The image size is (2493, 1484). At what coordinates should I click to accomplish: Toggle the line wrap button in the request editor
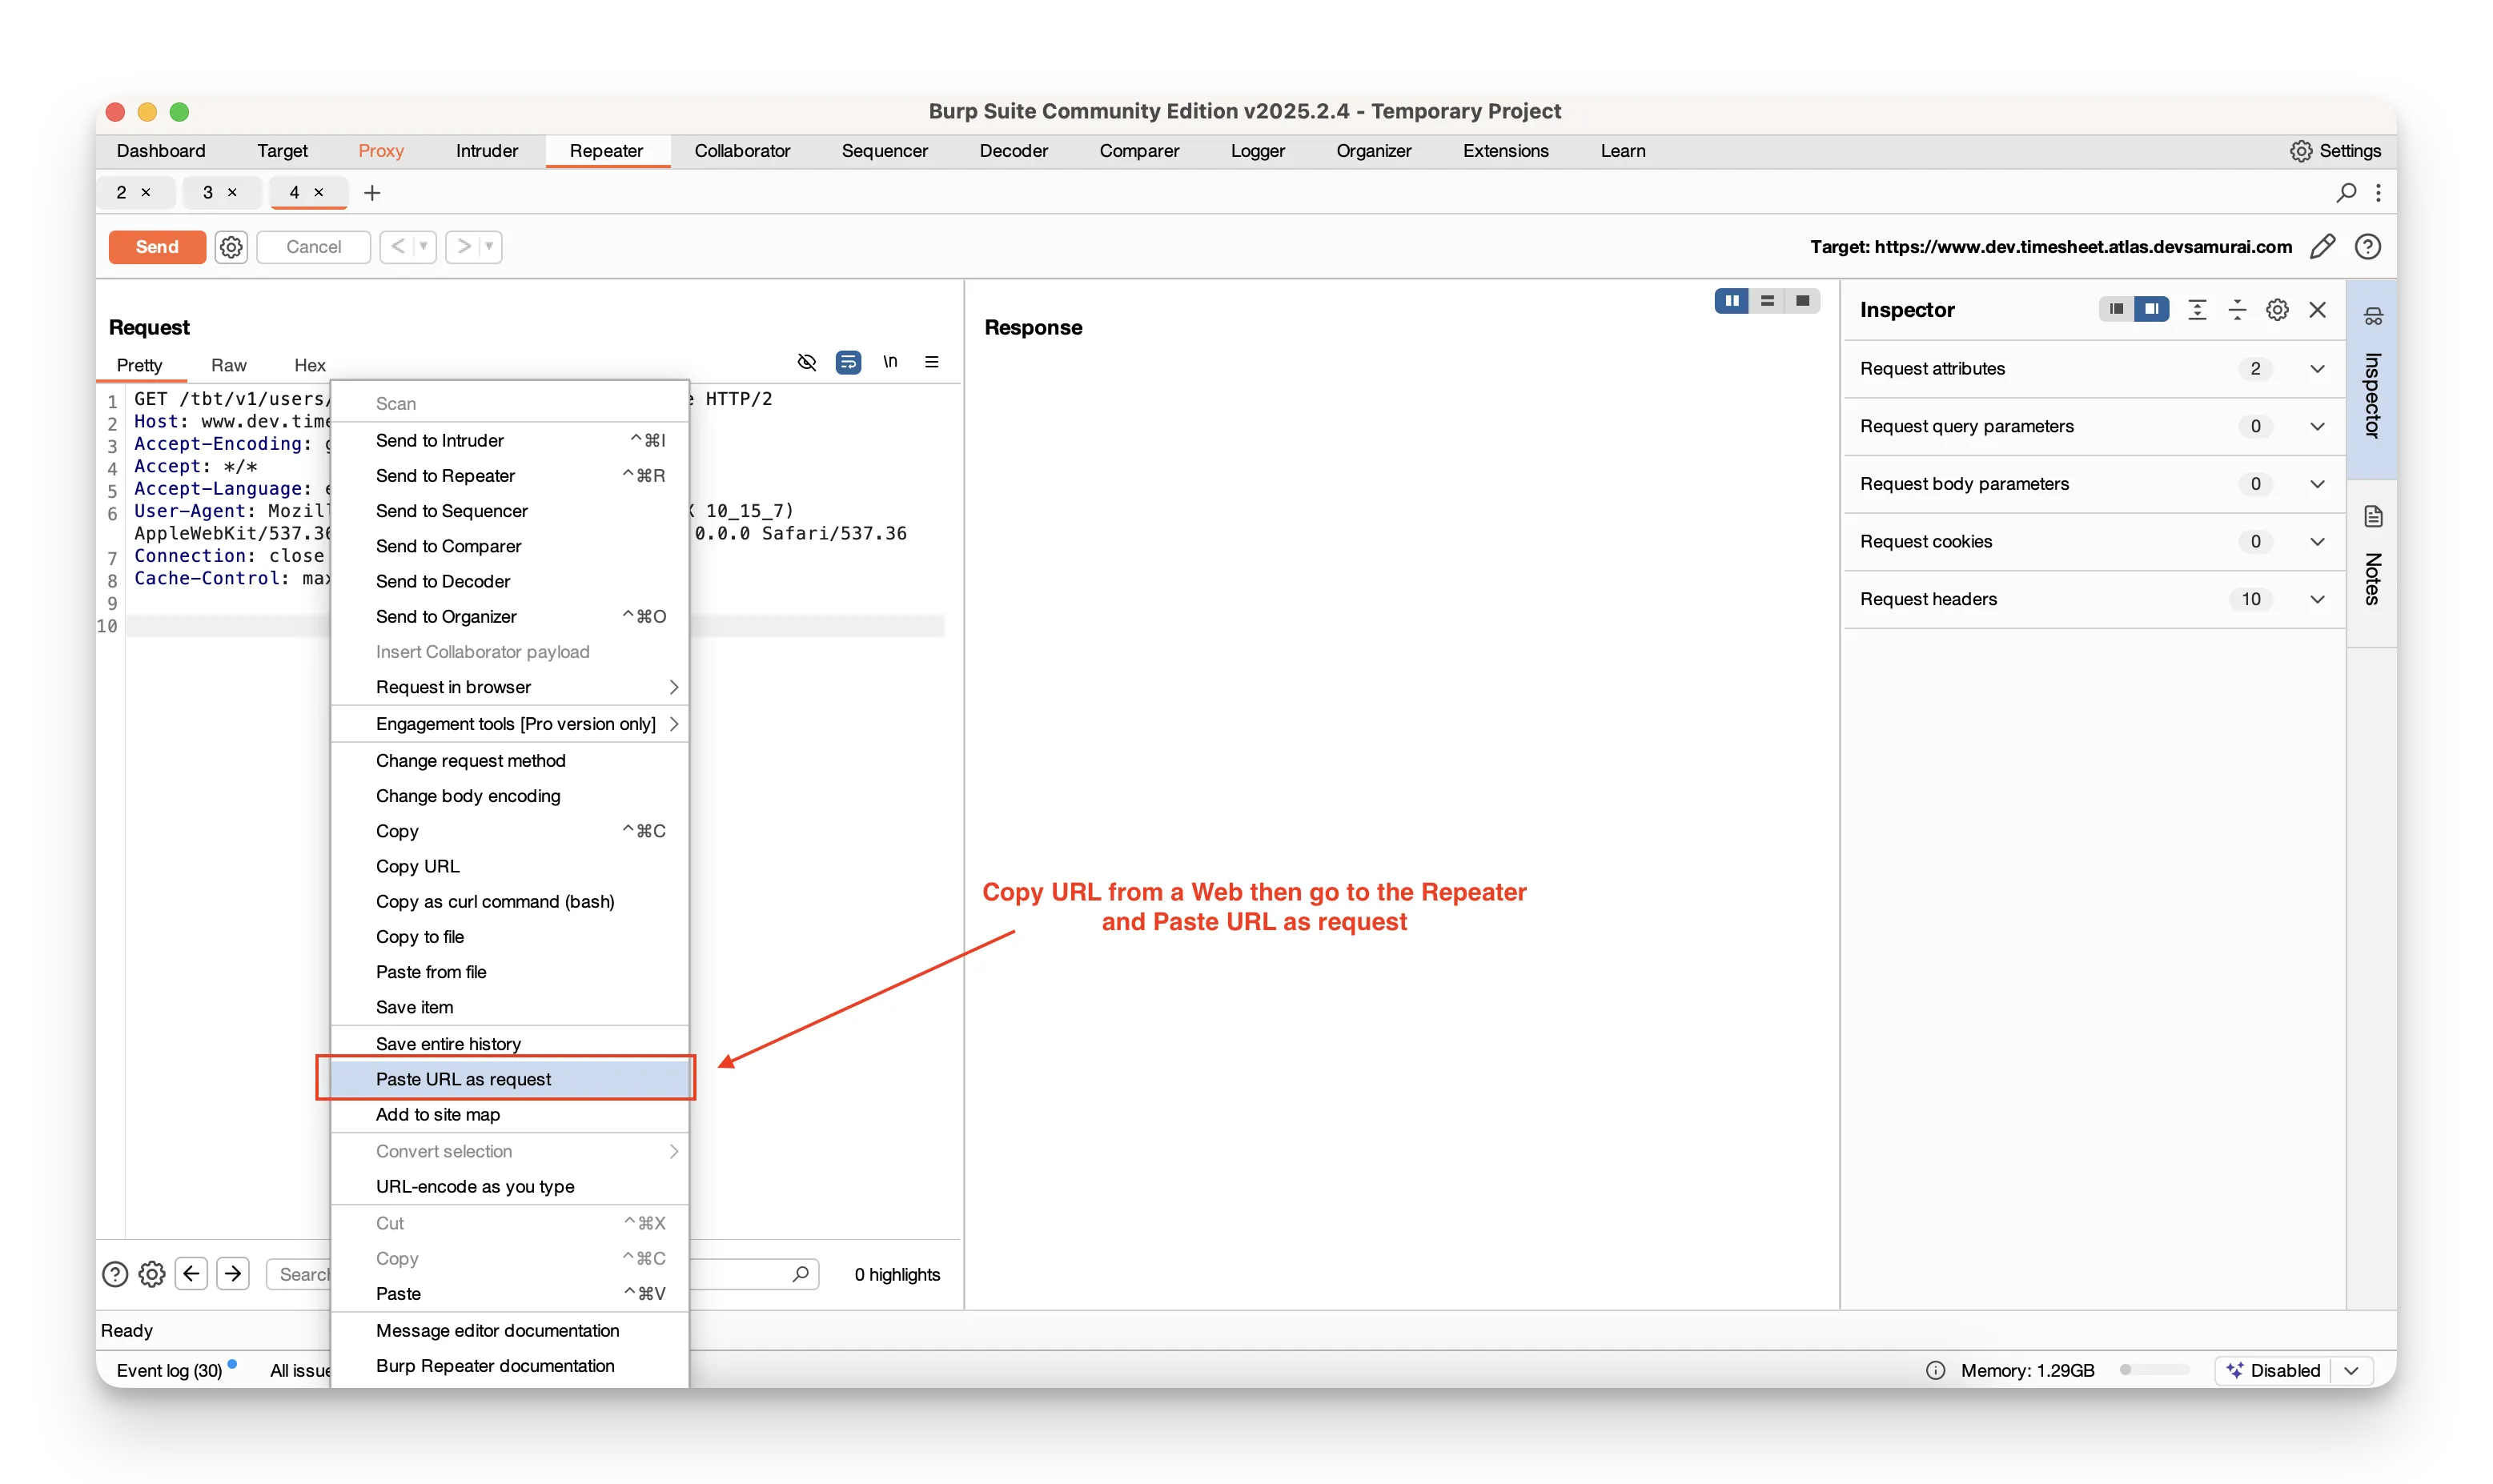tap(848, 362)
